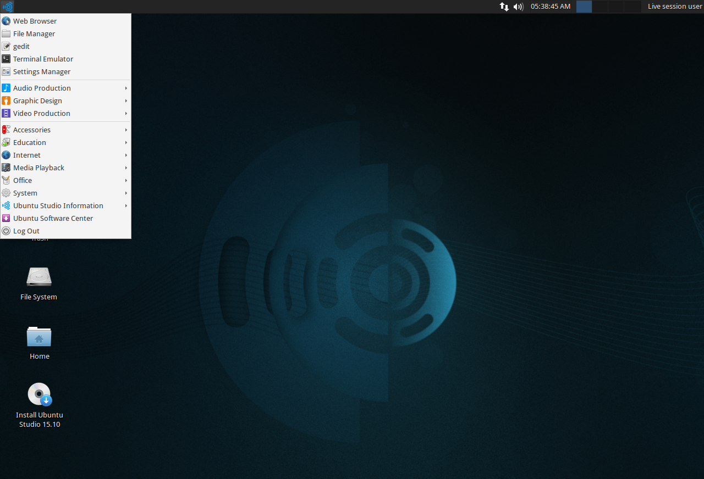Launch Ubuntu Software Center
Viewport: 704px width, 479px height.
tap(53, 218)
